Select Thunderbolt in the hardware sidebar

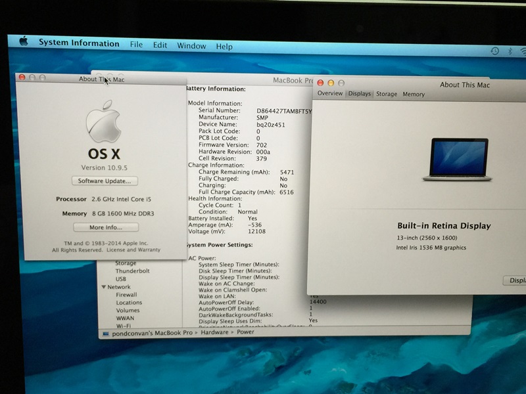click(x=132, y=271)
